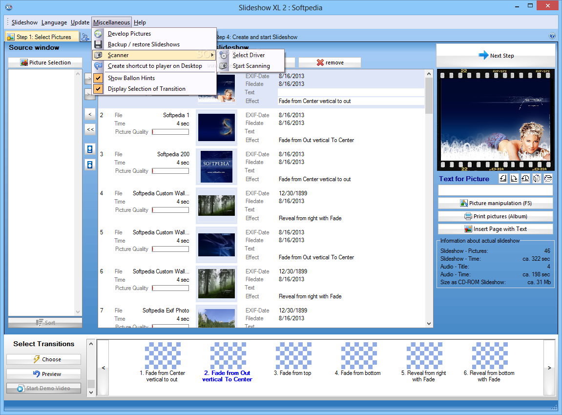Move selected picture up with blue arrow

(90, 149)
